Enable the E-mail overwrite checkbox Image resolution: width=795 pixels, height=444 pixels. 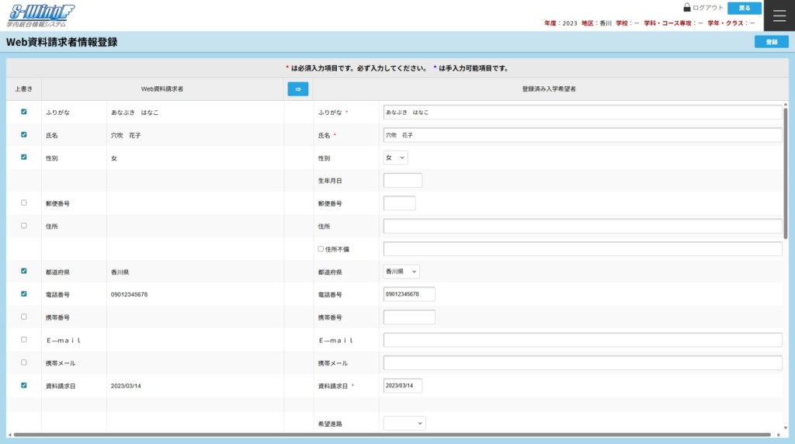coord(24,340)
